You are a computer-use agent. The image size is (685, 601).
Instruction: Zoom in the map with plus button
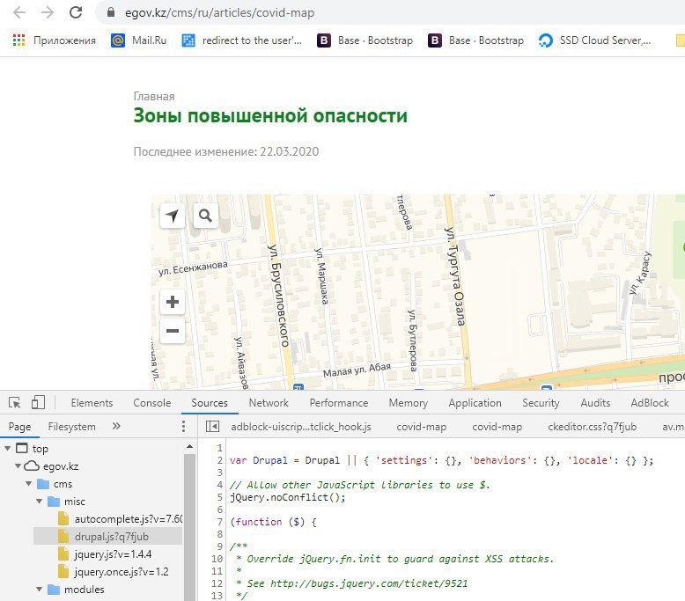(173, 302)
